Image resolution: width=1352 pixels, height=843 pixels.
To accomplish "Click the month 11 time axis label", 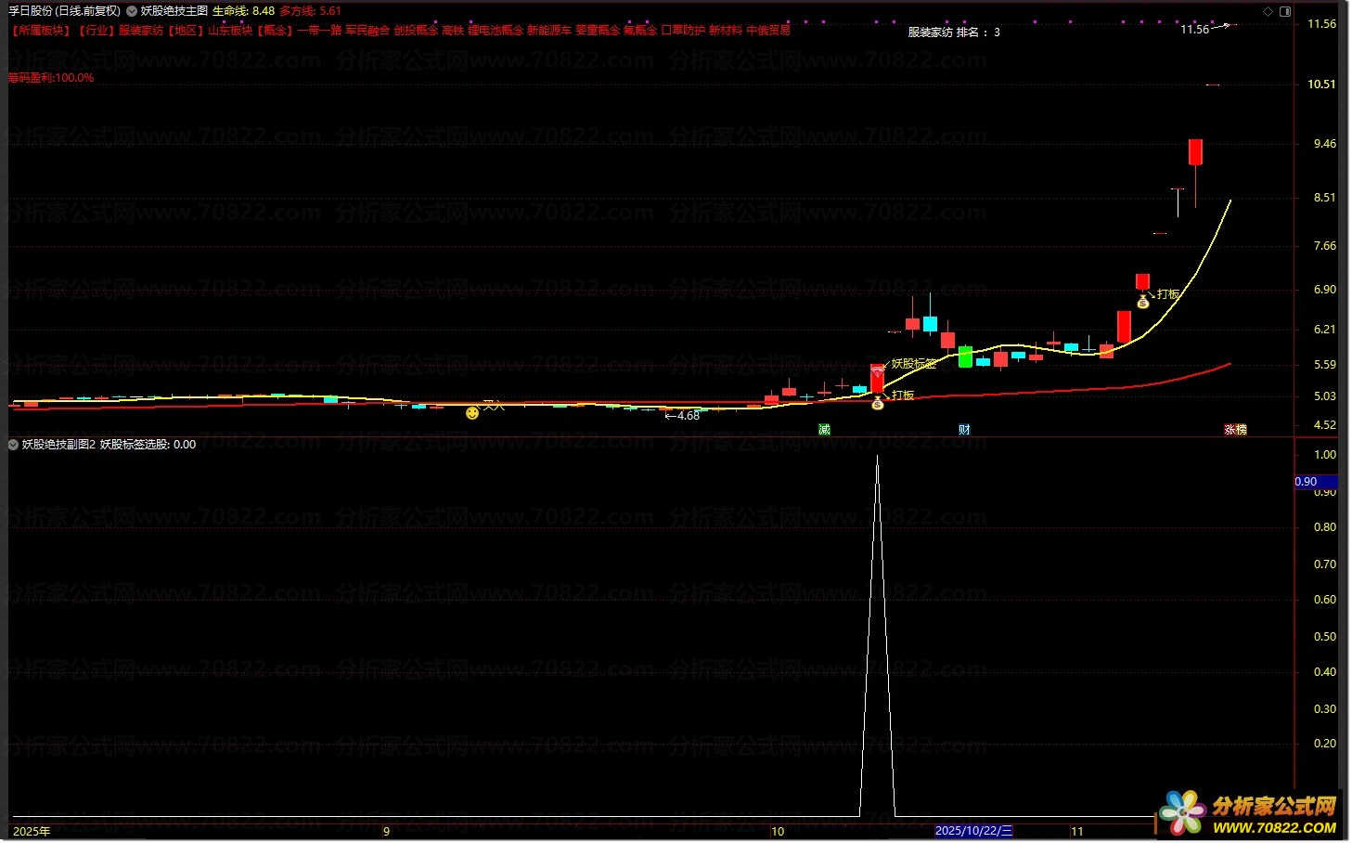I will pos(1077,832).
